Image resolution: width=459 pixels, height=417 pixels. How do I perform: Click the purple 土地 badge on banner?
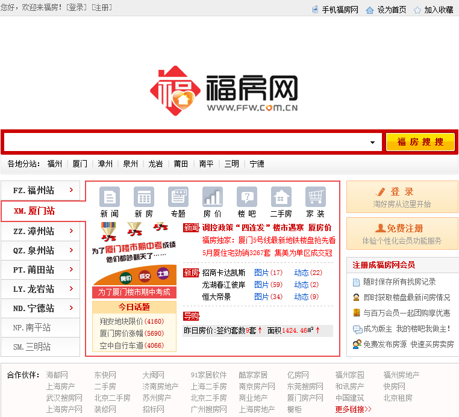pyautogui.click(x=163, y=273)
